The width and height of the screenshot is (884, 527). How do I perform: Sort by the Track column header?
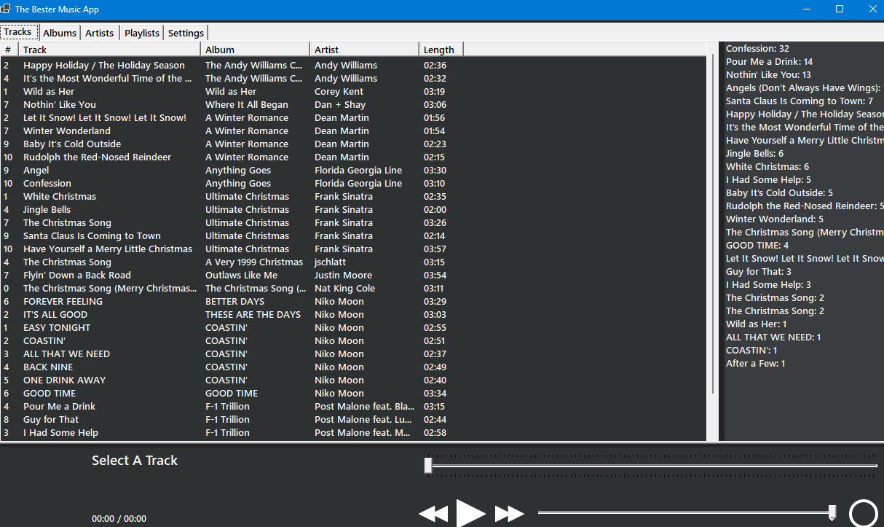pyautogui.click(x=109, y=50)
